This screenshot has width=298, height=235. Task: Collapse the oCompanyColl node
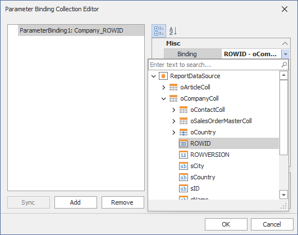(164, 98)
